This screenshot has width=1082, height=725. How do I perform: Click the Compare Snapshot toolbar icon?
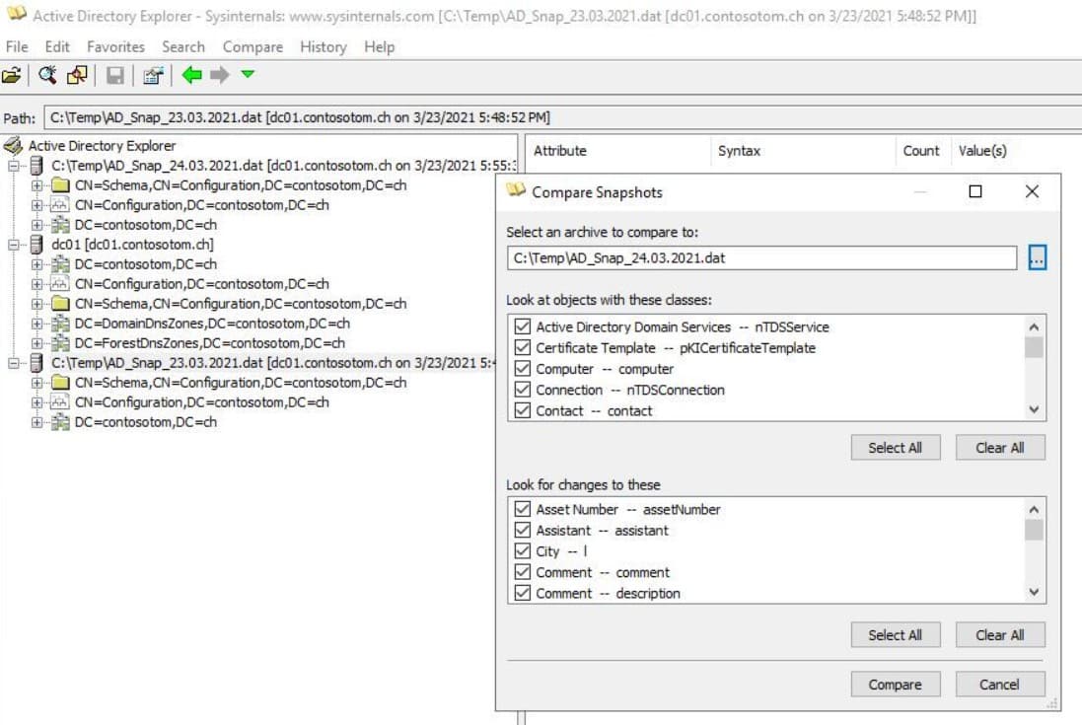77,75
